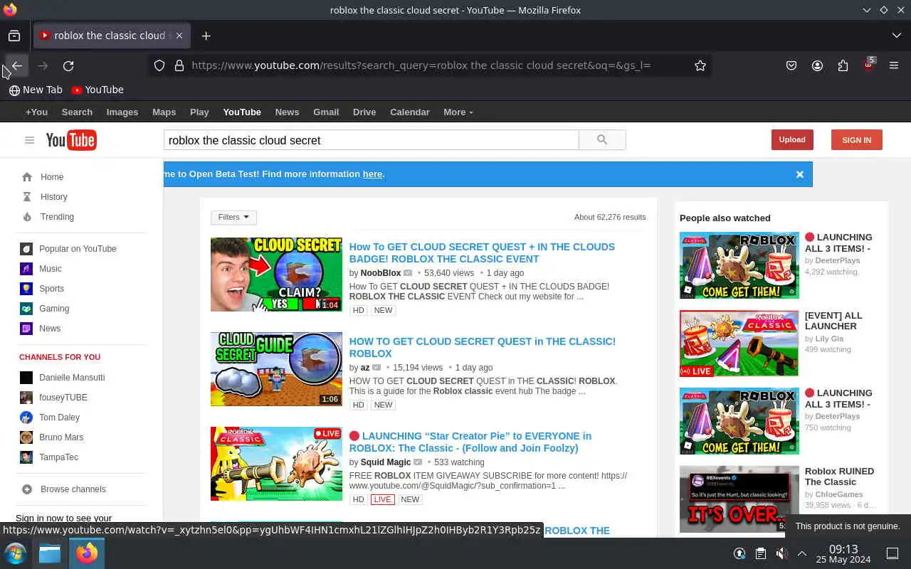The height and width of the screenshot is (569, 911).
Task: Expand the More dropdown in Google bar
Action: (458, 112)
